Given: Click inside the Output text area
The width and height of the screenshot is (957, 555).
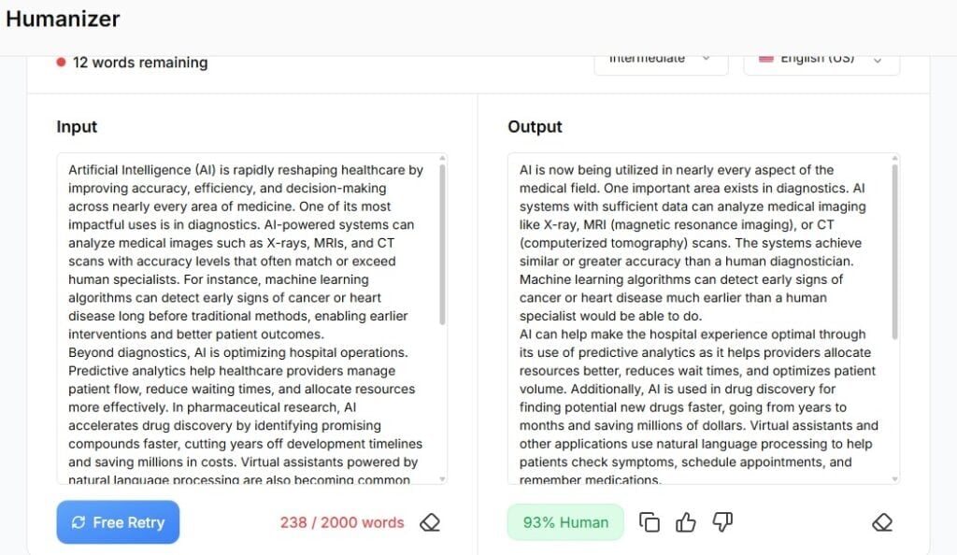Looking at the screenshot, I should (x=696, y=318).
